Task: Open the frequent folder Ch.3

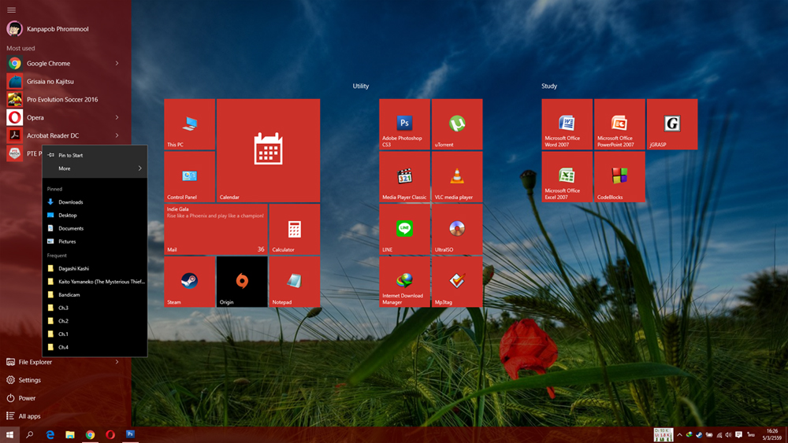Action: (x=95, y=308)
